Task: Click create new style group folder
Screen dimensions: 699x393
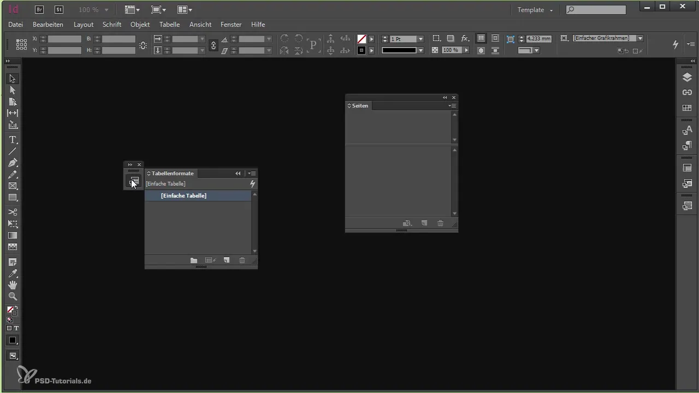Action: [x=194, y=260]
